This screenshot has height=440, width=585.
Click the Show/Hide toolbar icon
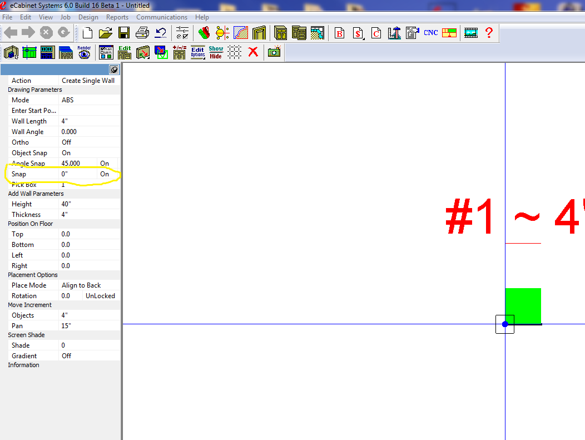216,52
